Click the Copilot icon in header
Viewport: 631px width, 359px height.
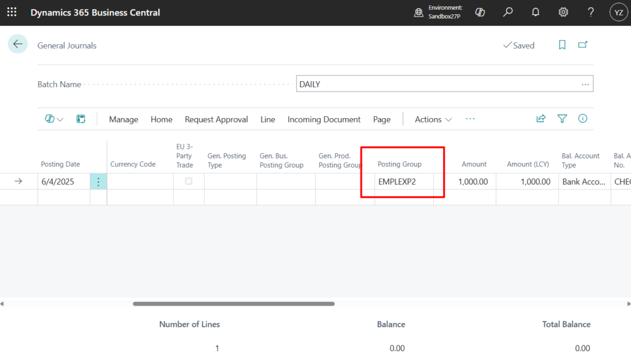pyautogui.click(x=481, y=12)
